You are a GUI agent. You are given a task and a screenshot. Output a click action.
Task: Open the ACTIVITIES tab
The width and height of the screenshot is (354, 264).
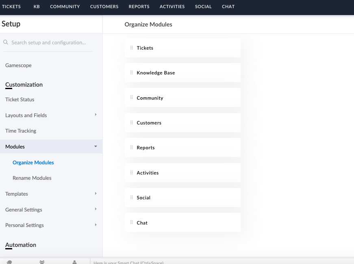(x=172, y=7)
